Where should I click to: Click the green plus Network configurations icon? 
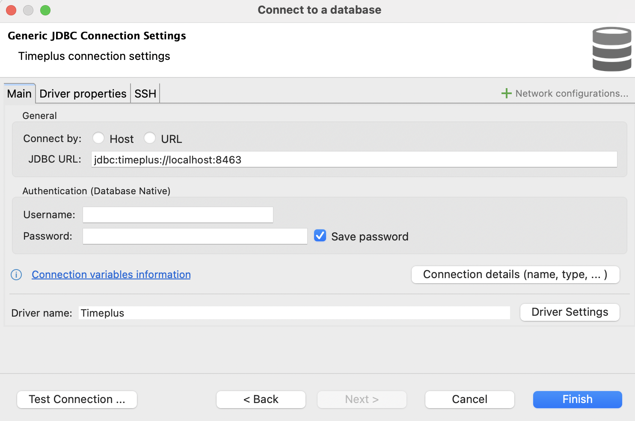tap(506, 93)
